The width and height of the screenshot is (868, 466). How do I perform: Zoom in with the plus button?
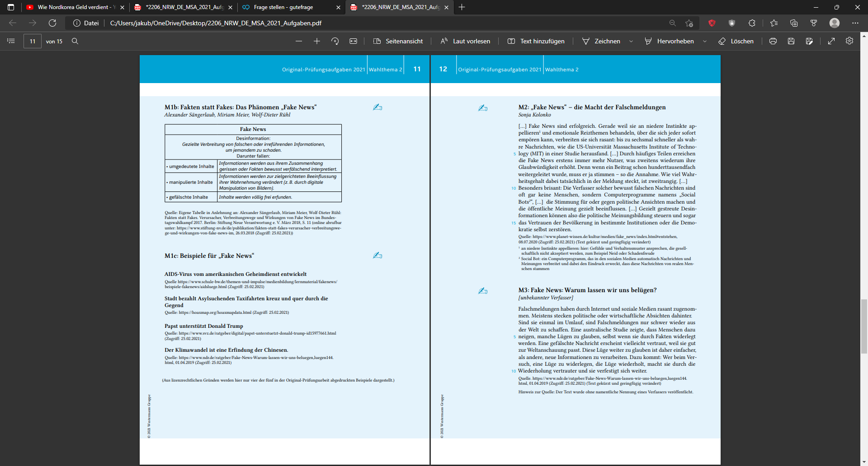(x=317, y=41)
